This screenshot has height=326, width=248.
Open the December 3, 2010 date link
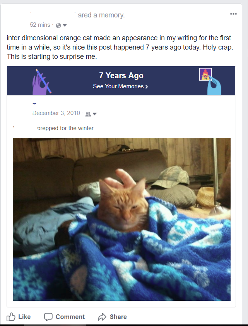click(x=56, y=113)
